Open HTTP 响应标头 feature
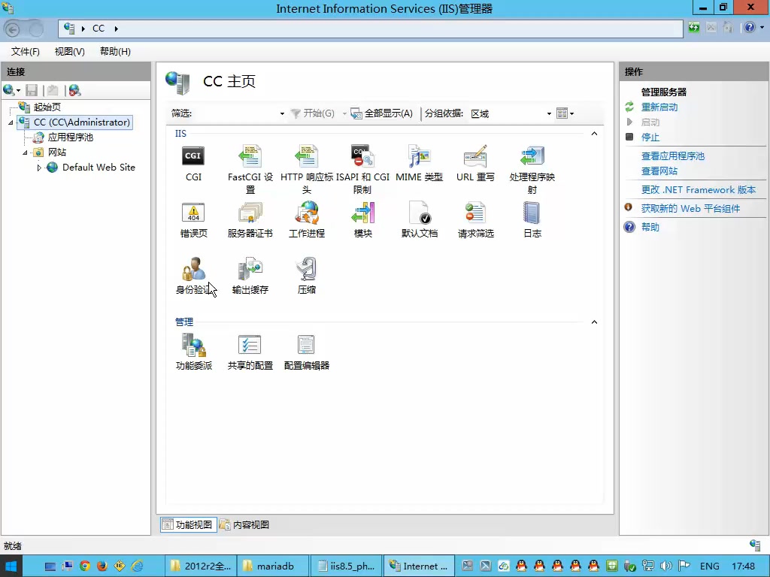This screenshot has width=770, height=577. coord(307,169)
